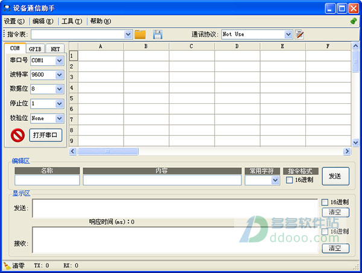Click the grid scroll left arrow
Image resolution: width=362 pixels, height=273 pixels.
click(73, 151)
